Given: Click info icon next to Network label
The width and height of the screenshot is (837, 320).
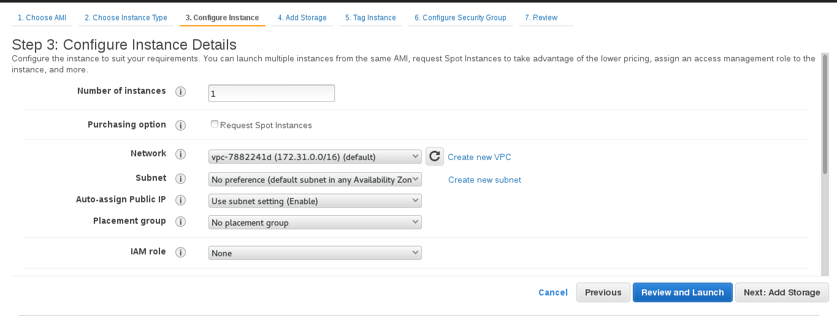Looking at the screenshot, I should [x=180, y=154].
